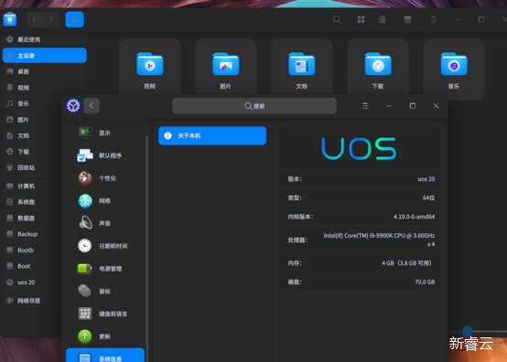Click back arrow in Control Center

pyautogui.click(x=92, y=106)
